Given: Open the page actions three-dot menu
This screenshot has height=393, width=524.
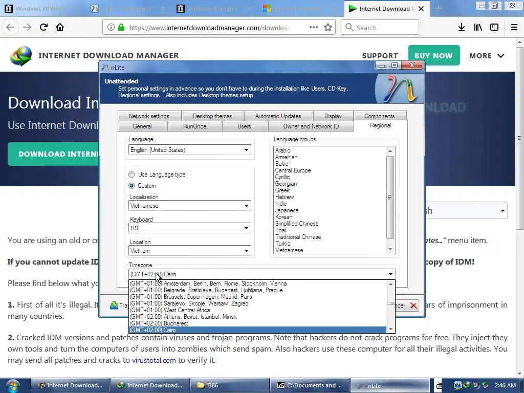Looking at the screenshot, I should coord(314,28).
